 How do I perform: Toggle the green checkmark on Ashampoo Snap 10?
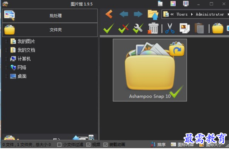[176, 92]
